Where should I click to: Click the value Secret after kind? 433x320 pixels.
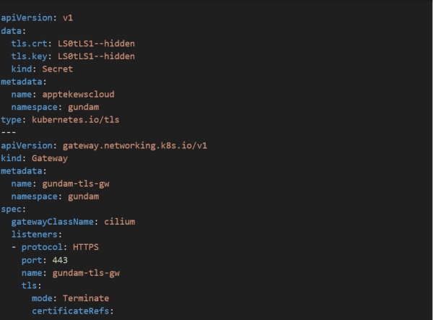click(58, 69)
